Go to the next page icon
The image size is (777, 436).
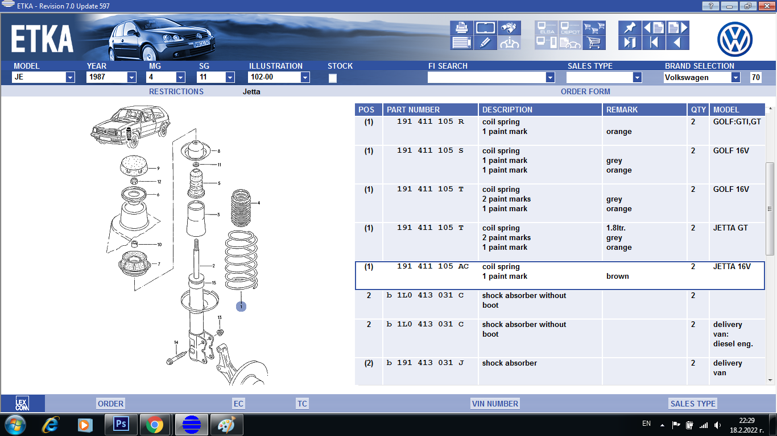[677, 28]
